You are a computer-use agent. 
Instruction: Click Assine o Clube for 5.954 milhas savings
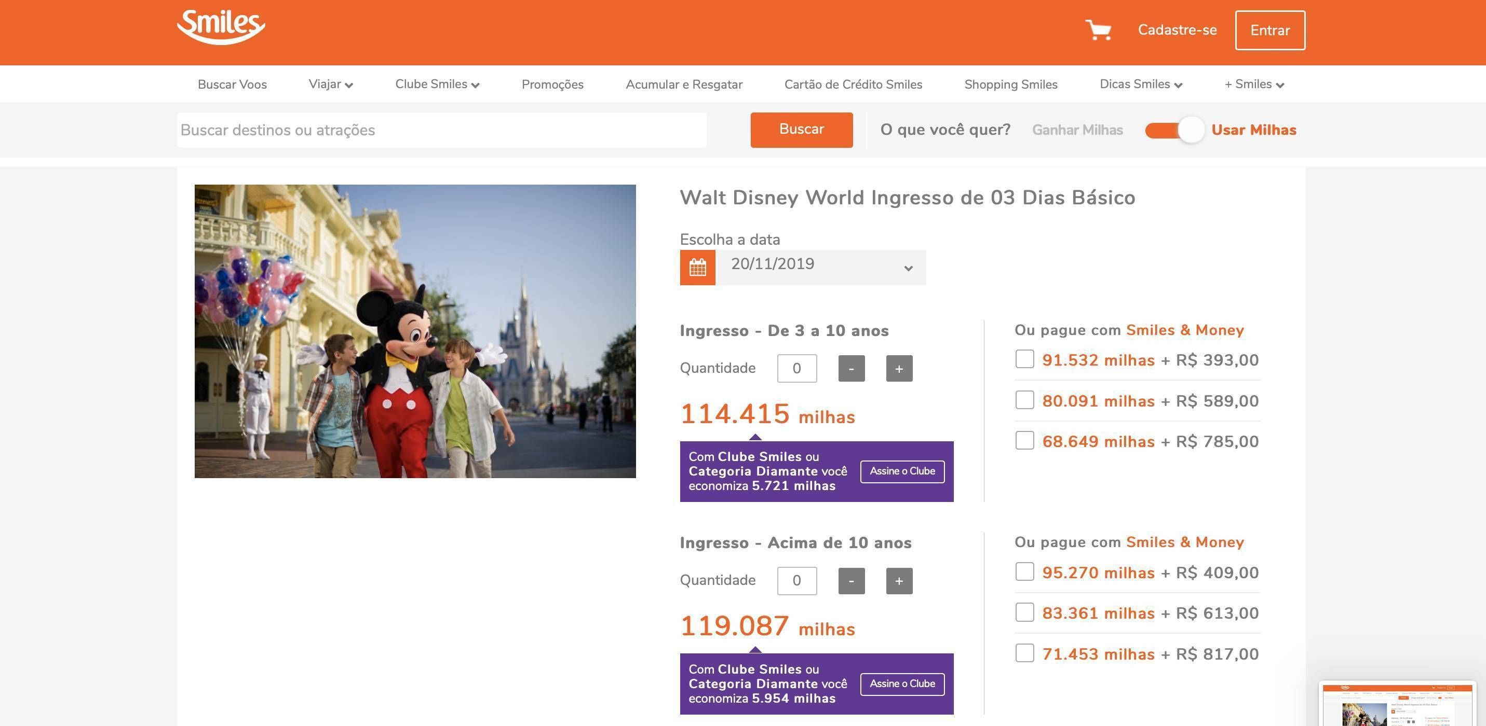click(902, 684)
